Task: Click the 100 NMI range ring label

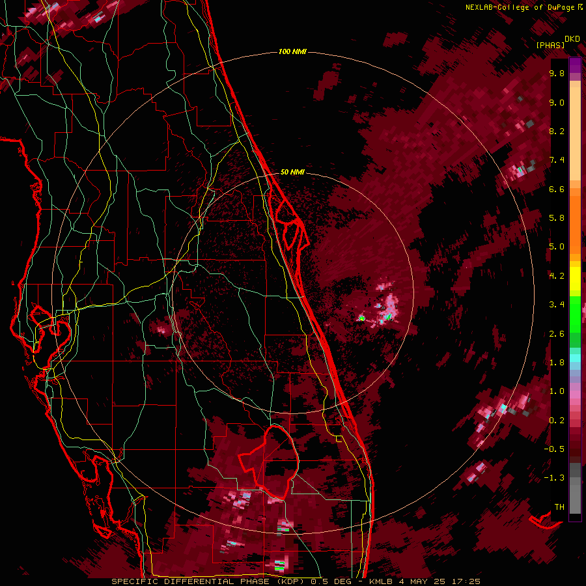Action: pos(292,51)
